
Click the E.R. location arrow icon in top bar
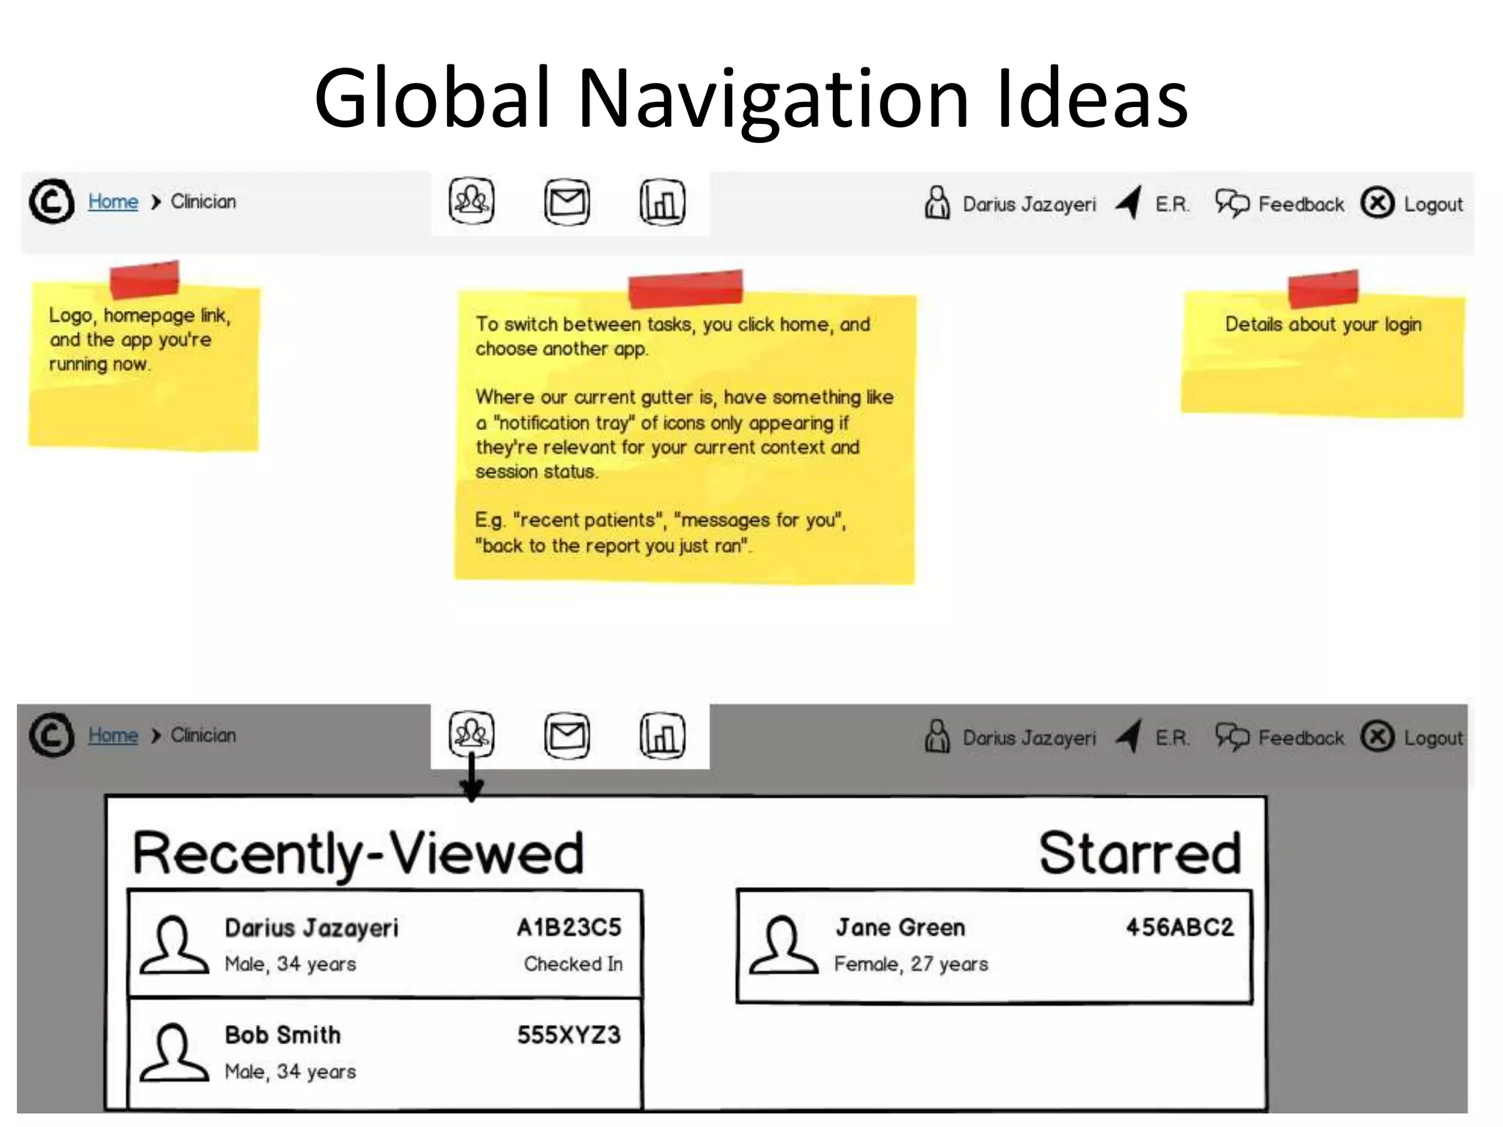point(1129,203)
